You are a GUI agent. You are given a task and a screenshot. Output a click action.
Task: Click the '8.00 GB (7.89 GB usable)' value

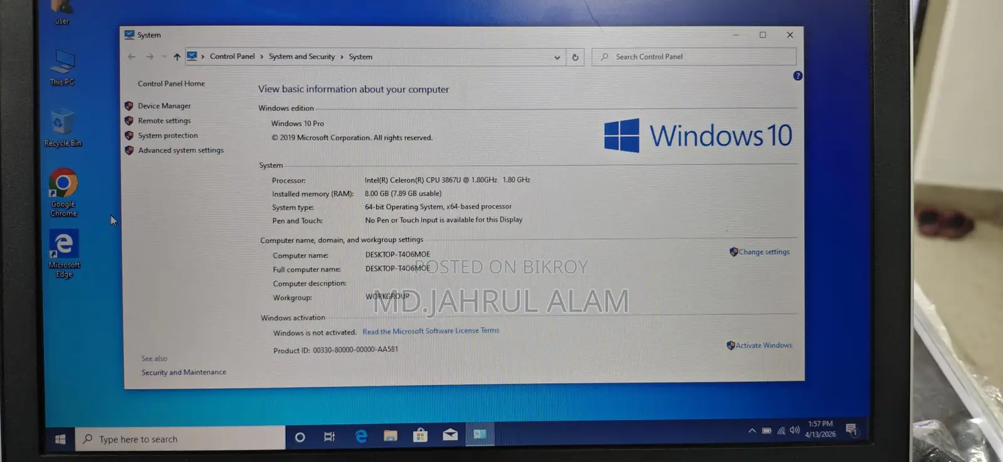[x=403, y=193]
